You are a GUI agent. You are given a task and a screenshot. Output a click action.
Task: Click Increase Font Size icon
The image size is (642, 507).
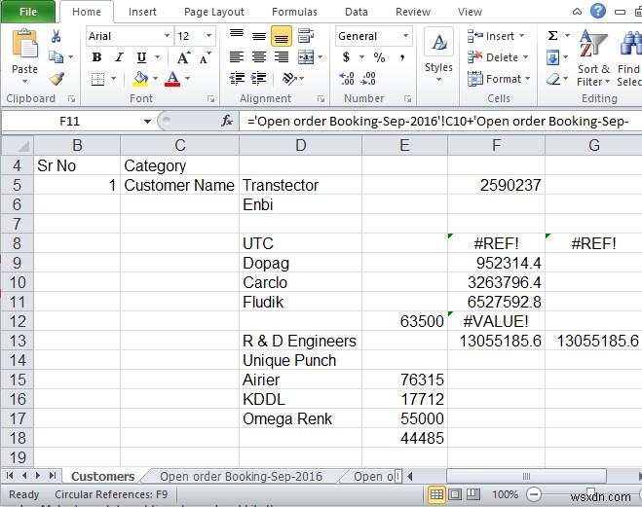184,57
